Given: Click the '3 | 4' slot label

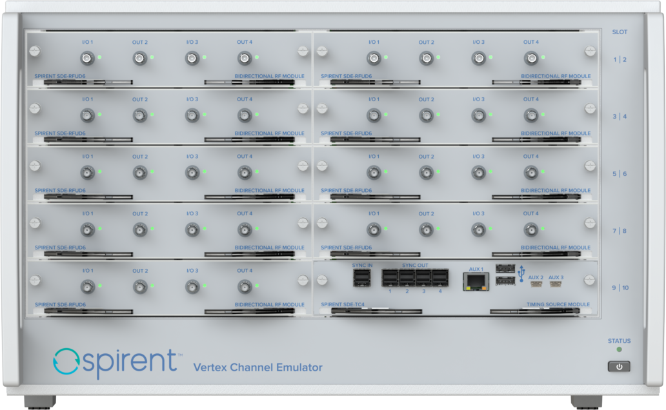Looking at the screenshot, I should pyautogui.click(x=620, y=116).
